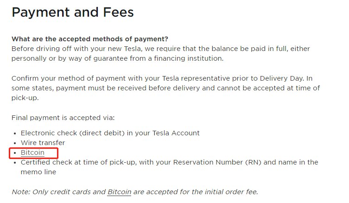Click the "Payment and Fees" heading
The height and width of the screenshot is (203, 349).
(73, 13)
